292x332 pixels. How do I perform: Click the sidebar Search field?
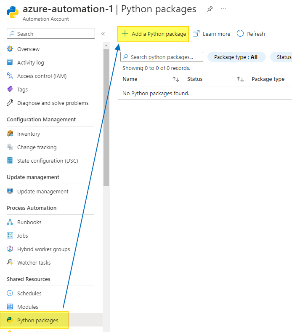pyautogui.click(x=51, y=34)
